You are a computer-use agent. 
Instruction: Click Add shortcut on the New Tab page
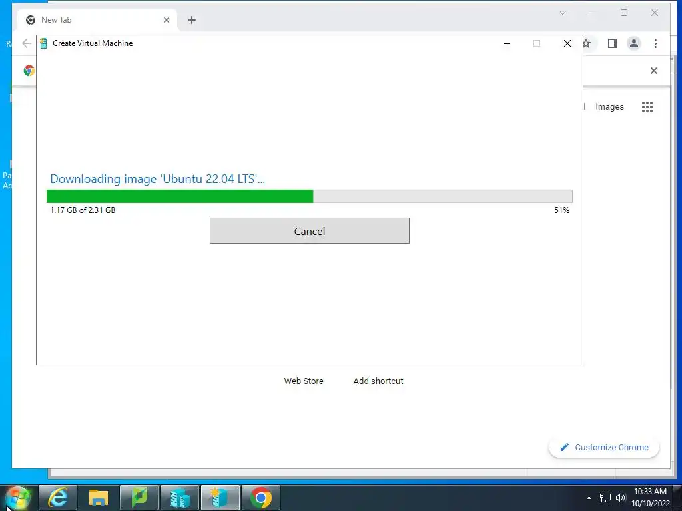[378, 381]
